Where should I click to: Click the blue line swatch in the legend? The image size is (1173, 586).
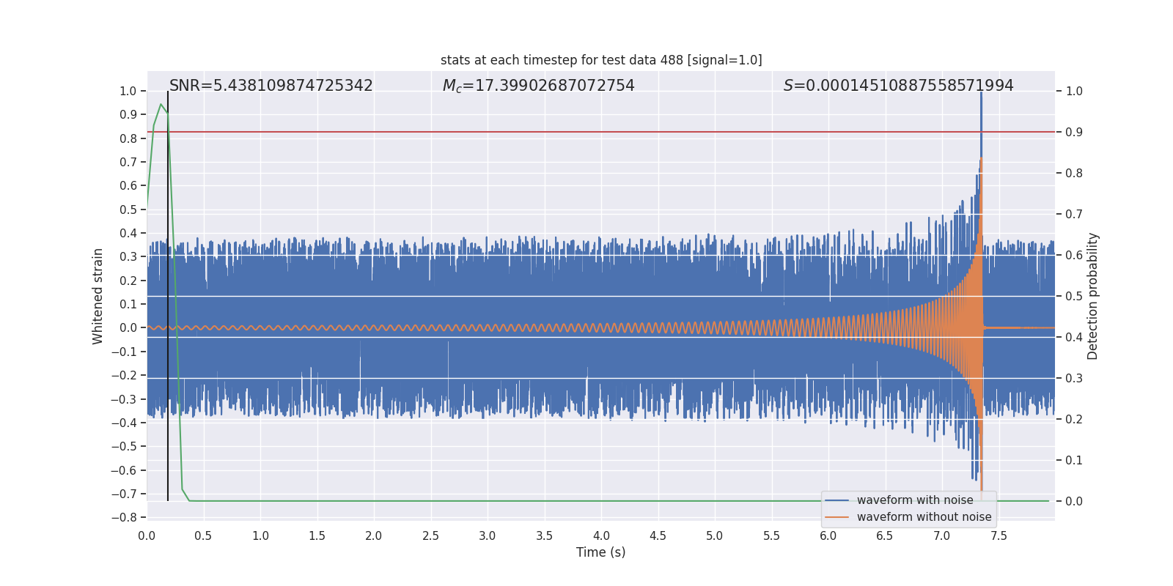[836, 500]
